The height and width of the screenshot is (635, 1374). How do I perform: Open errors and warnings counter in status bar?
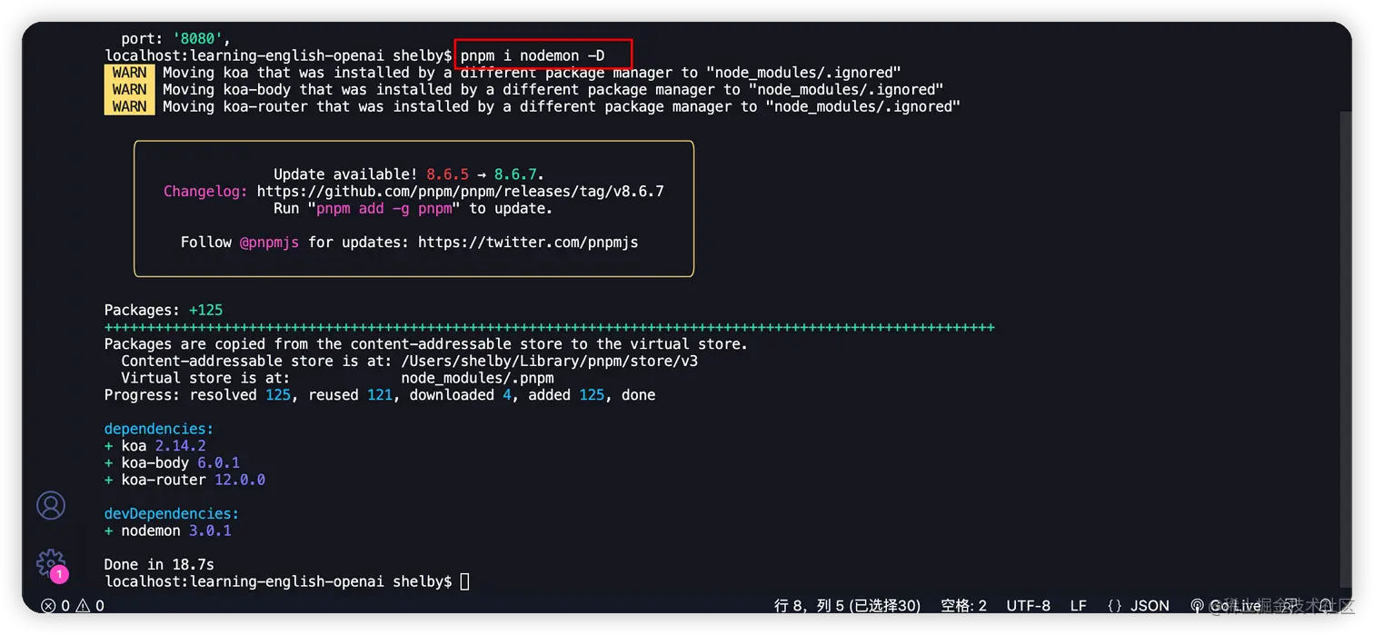(x=73, y=606)
